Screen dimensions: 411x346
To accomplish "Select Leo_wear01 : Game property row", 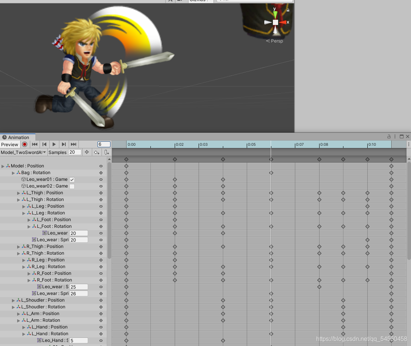I will tap(53, 179).
